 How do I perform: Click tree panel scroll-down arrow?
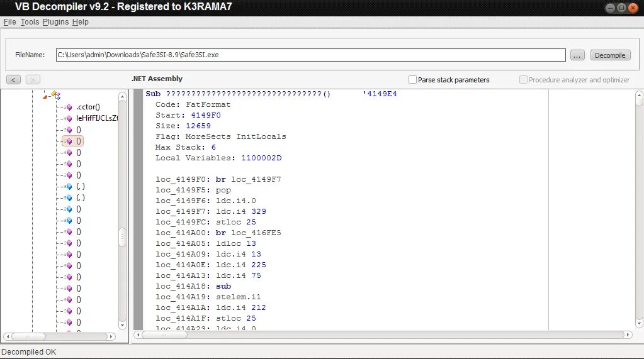pos(122,325)
